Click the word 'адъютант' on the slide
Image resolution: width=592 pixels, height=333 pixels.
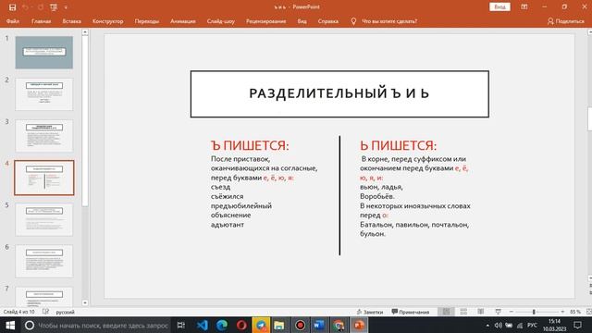(x=228, y=225)
